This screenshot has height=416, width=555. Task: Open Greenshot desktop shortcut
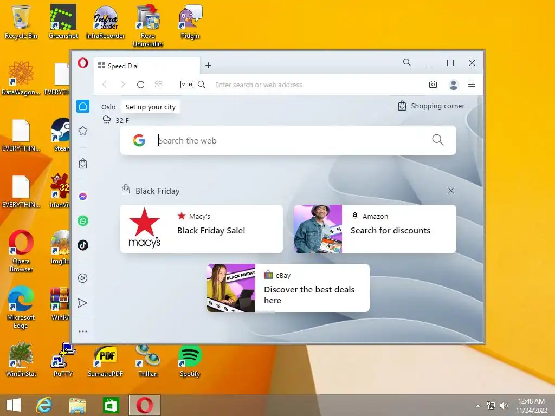coord(63,22)
